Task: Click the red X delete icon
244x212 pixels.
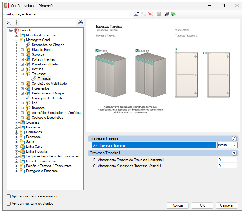Action: click(150, 14)
